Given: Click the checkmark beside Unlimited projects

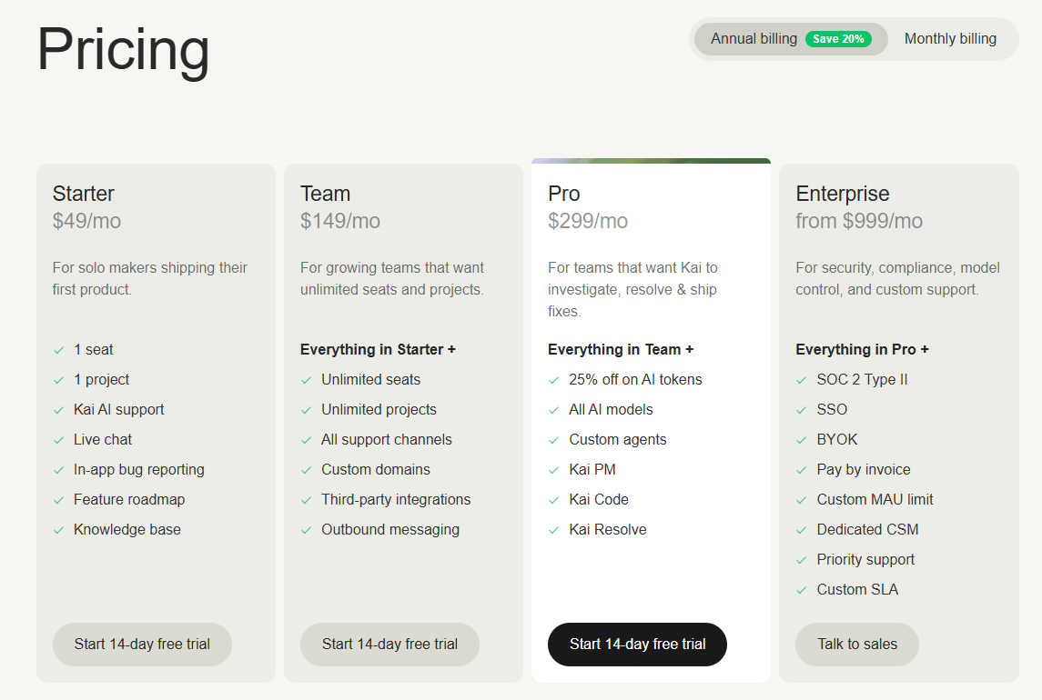Looking at the screenshot, I should 307,410.
